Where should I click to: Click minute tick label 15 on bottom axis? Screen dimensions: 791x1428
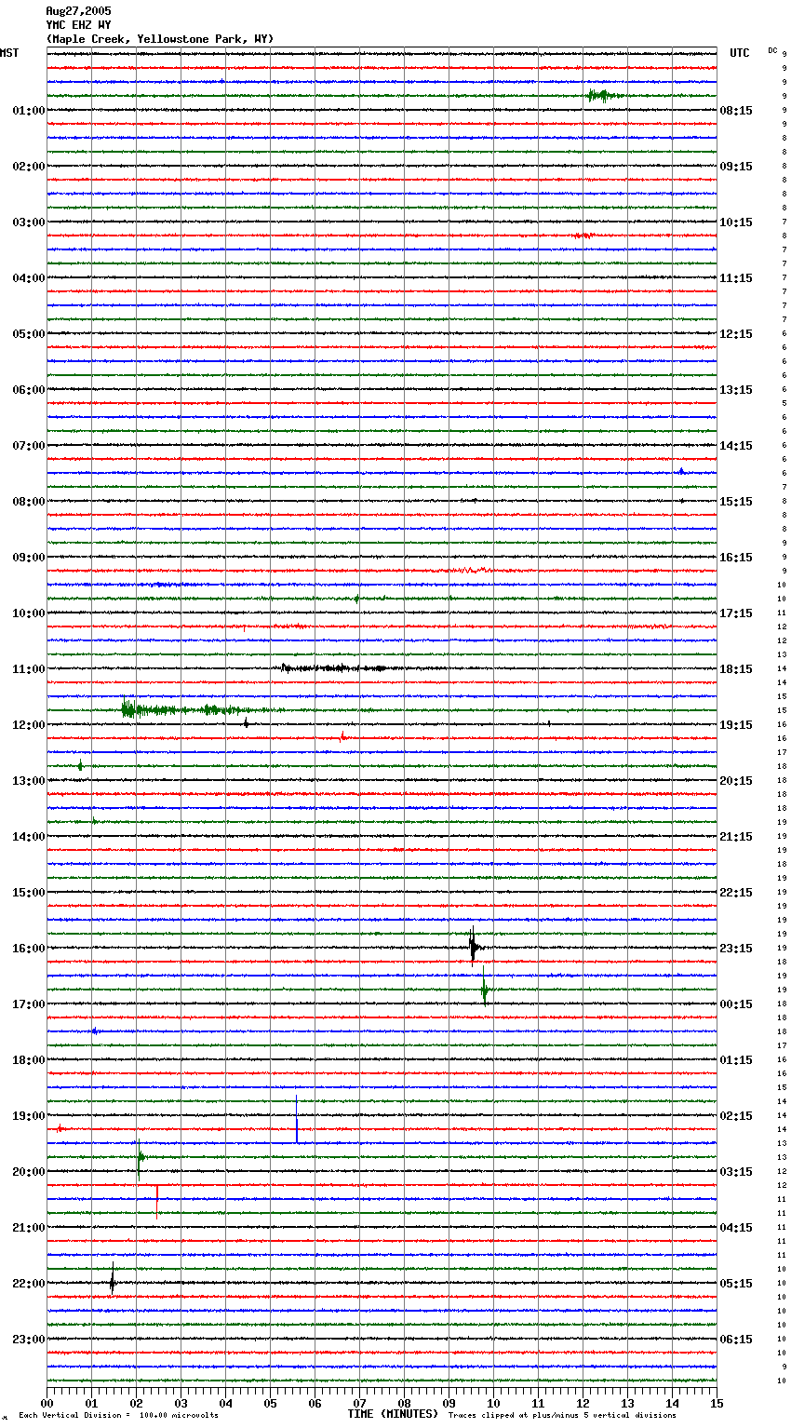point(717,1403)
